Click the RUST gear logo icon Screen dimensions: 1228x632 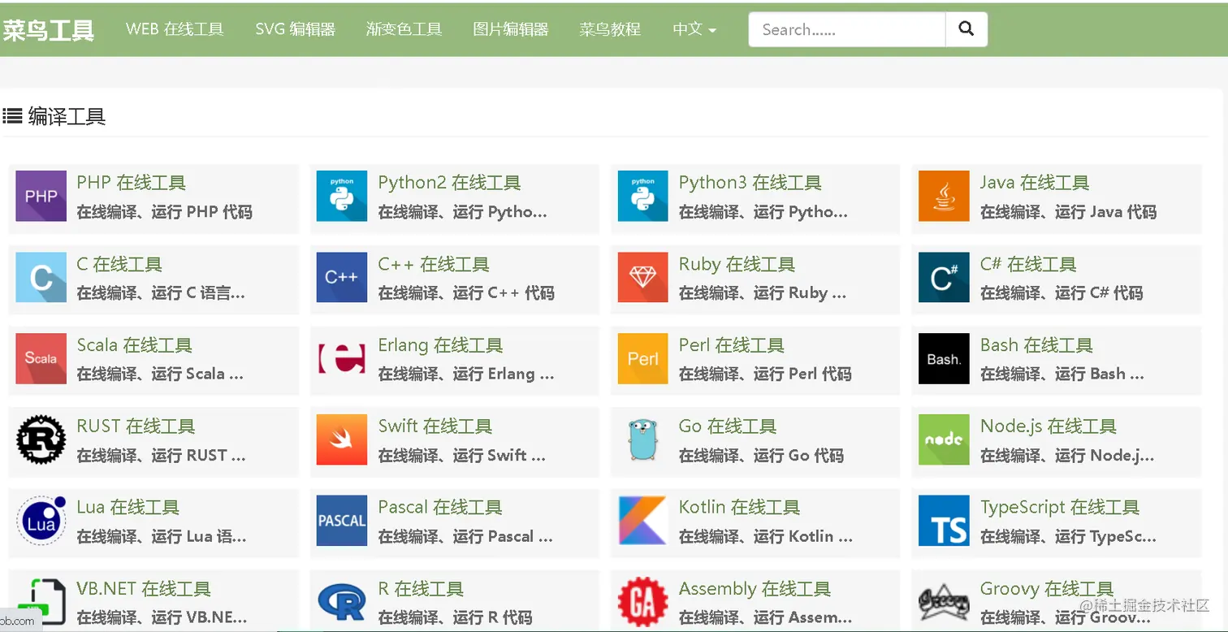(41, 439)
